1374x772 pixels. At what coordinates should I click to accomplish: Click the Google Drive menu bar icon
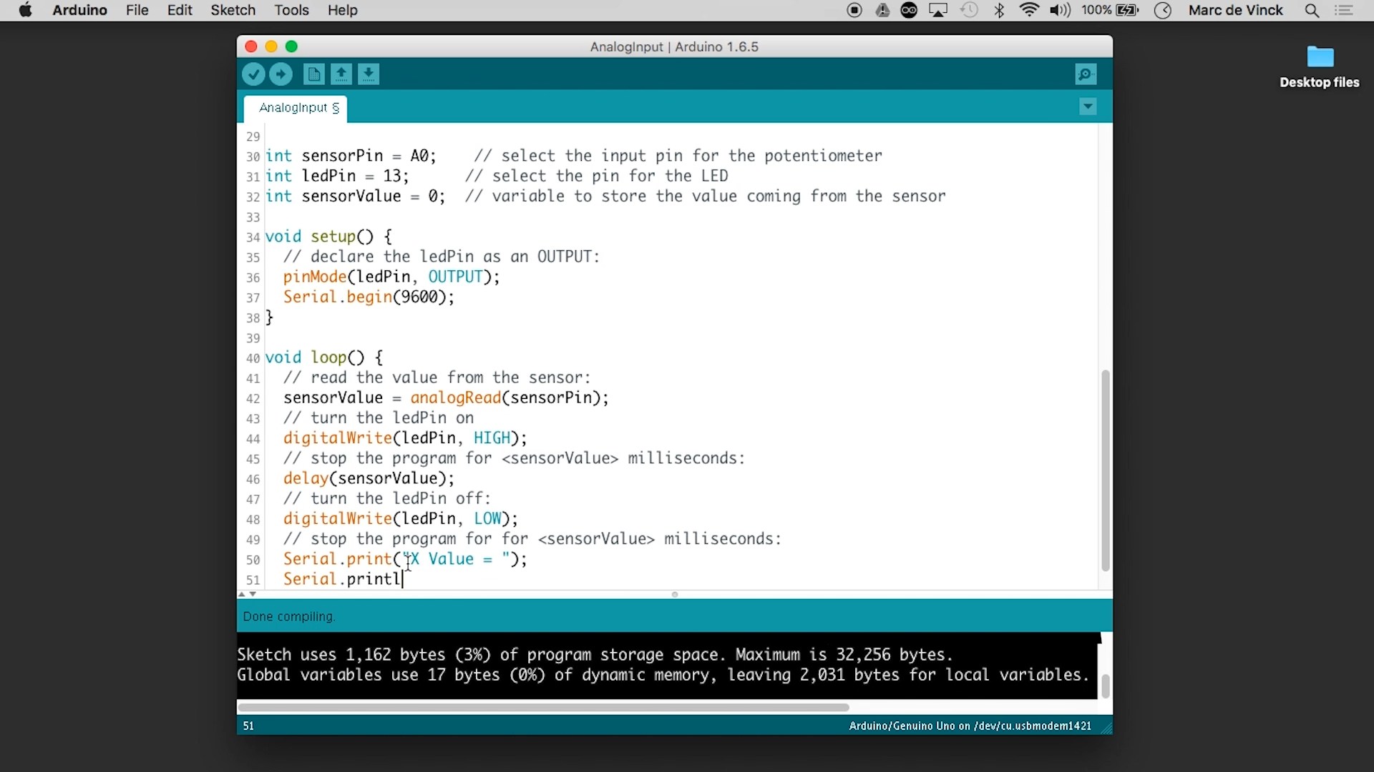point(882,11)
